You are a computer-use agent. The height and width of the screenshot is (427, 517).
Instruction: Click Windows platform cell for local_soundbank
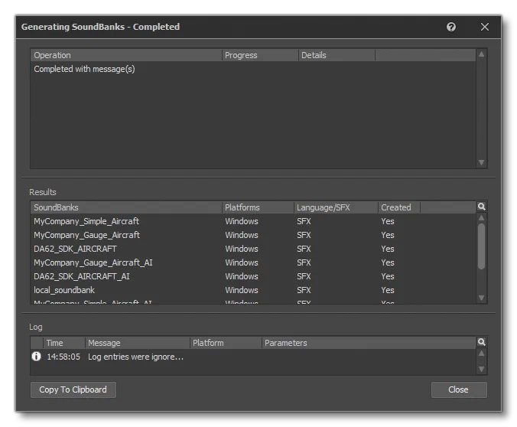click(242, 290)
